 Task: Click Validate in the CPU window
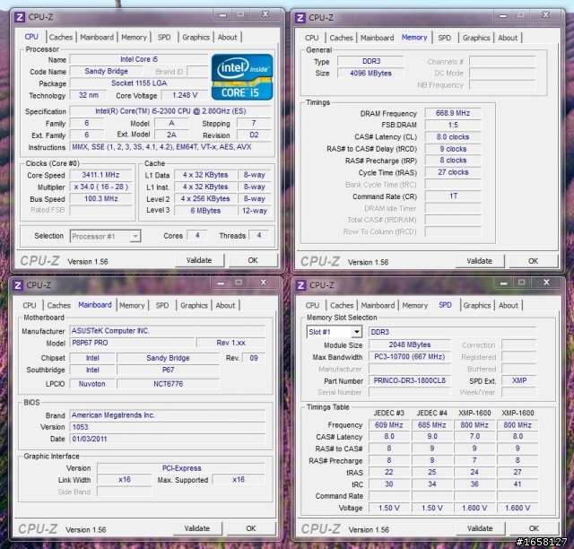(199, 260)
